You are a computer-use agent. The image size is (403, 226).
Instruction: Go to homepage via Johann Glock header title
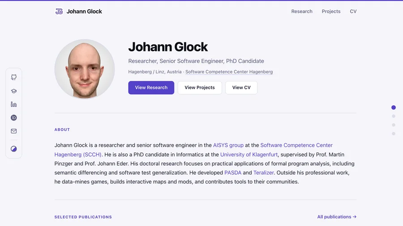click(84, 11)
